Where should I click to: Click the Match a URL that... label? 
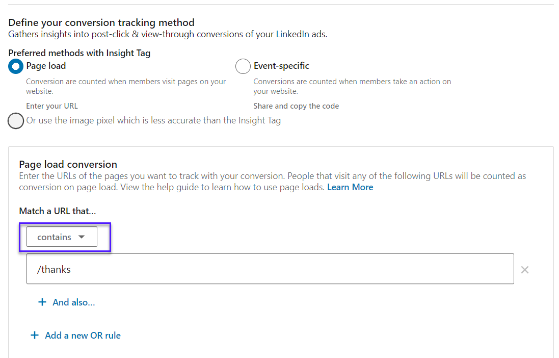(x=58, y=211)
